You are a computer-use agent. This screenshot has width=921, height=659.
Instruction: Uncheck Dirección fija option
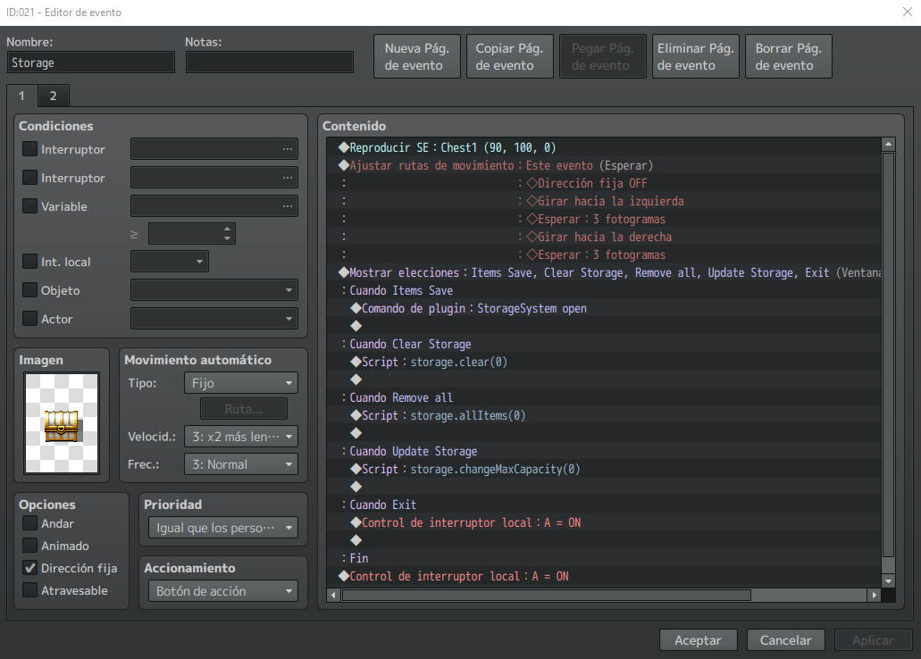pyautogui.click(x=29, y=568)
